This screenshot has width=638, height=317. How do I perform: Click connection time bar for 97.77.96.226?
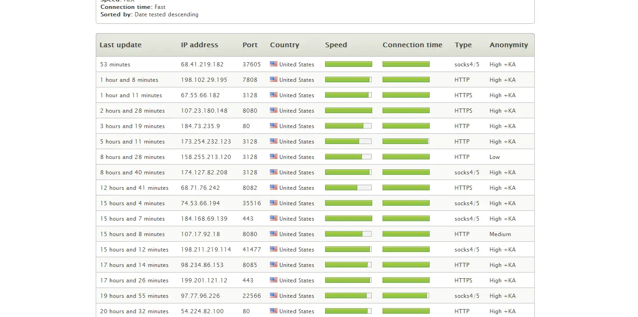click(406, 295)
